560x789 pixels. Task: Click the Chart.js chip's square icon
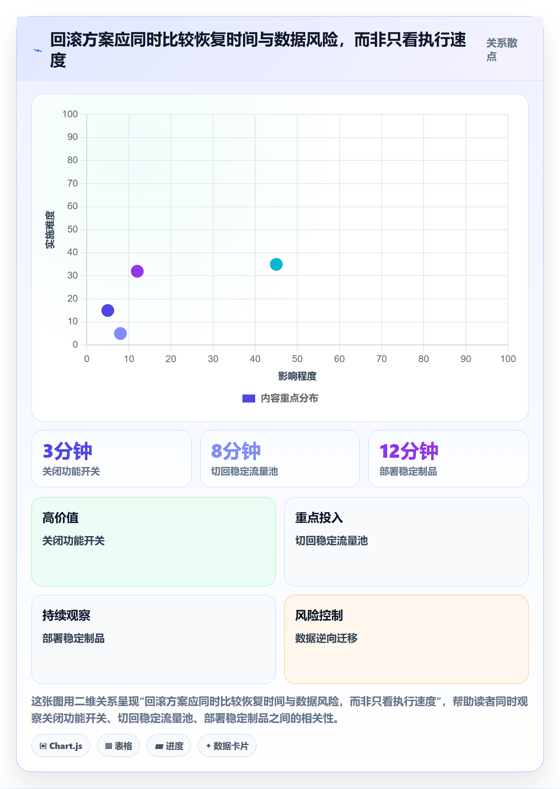[43, 746]
